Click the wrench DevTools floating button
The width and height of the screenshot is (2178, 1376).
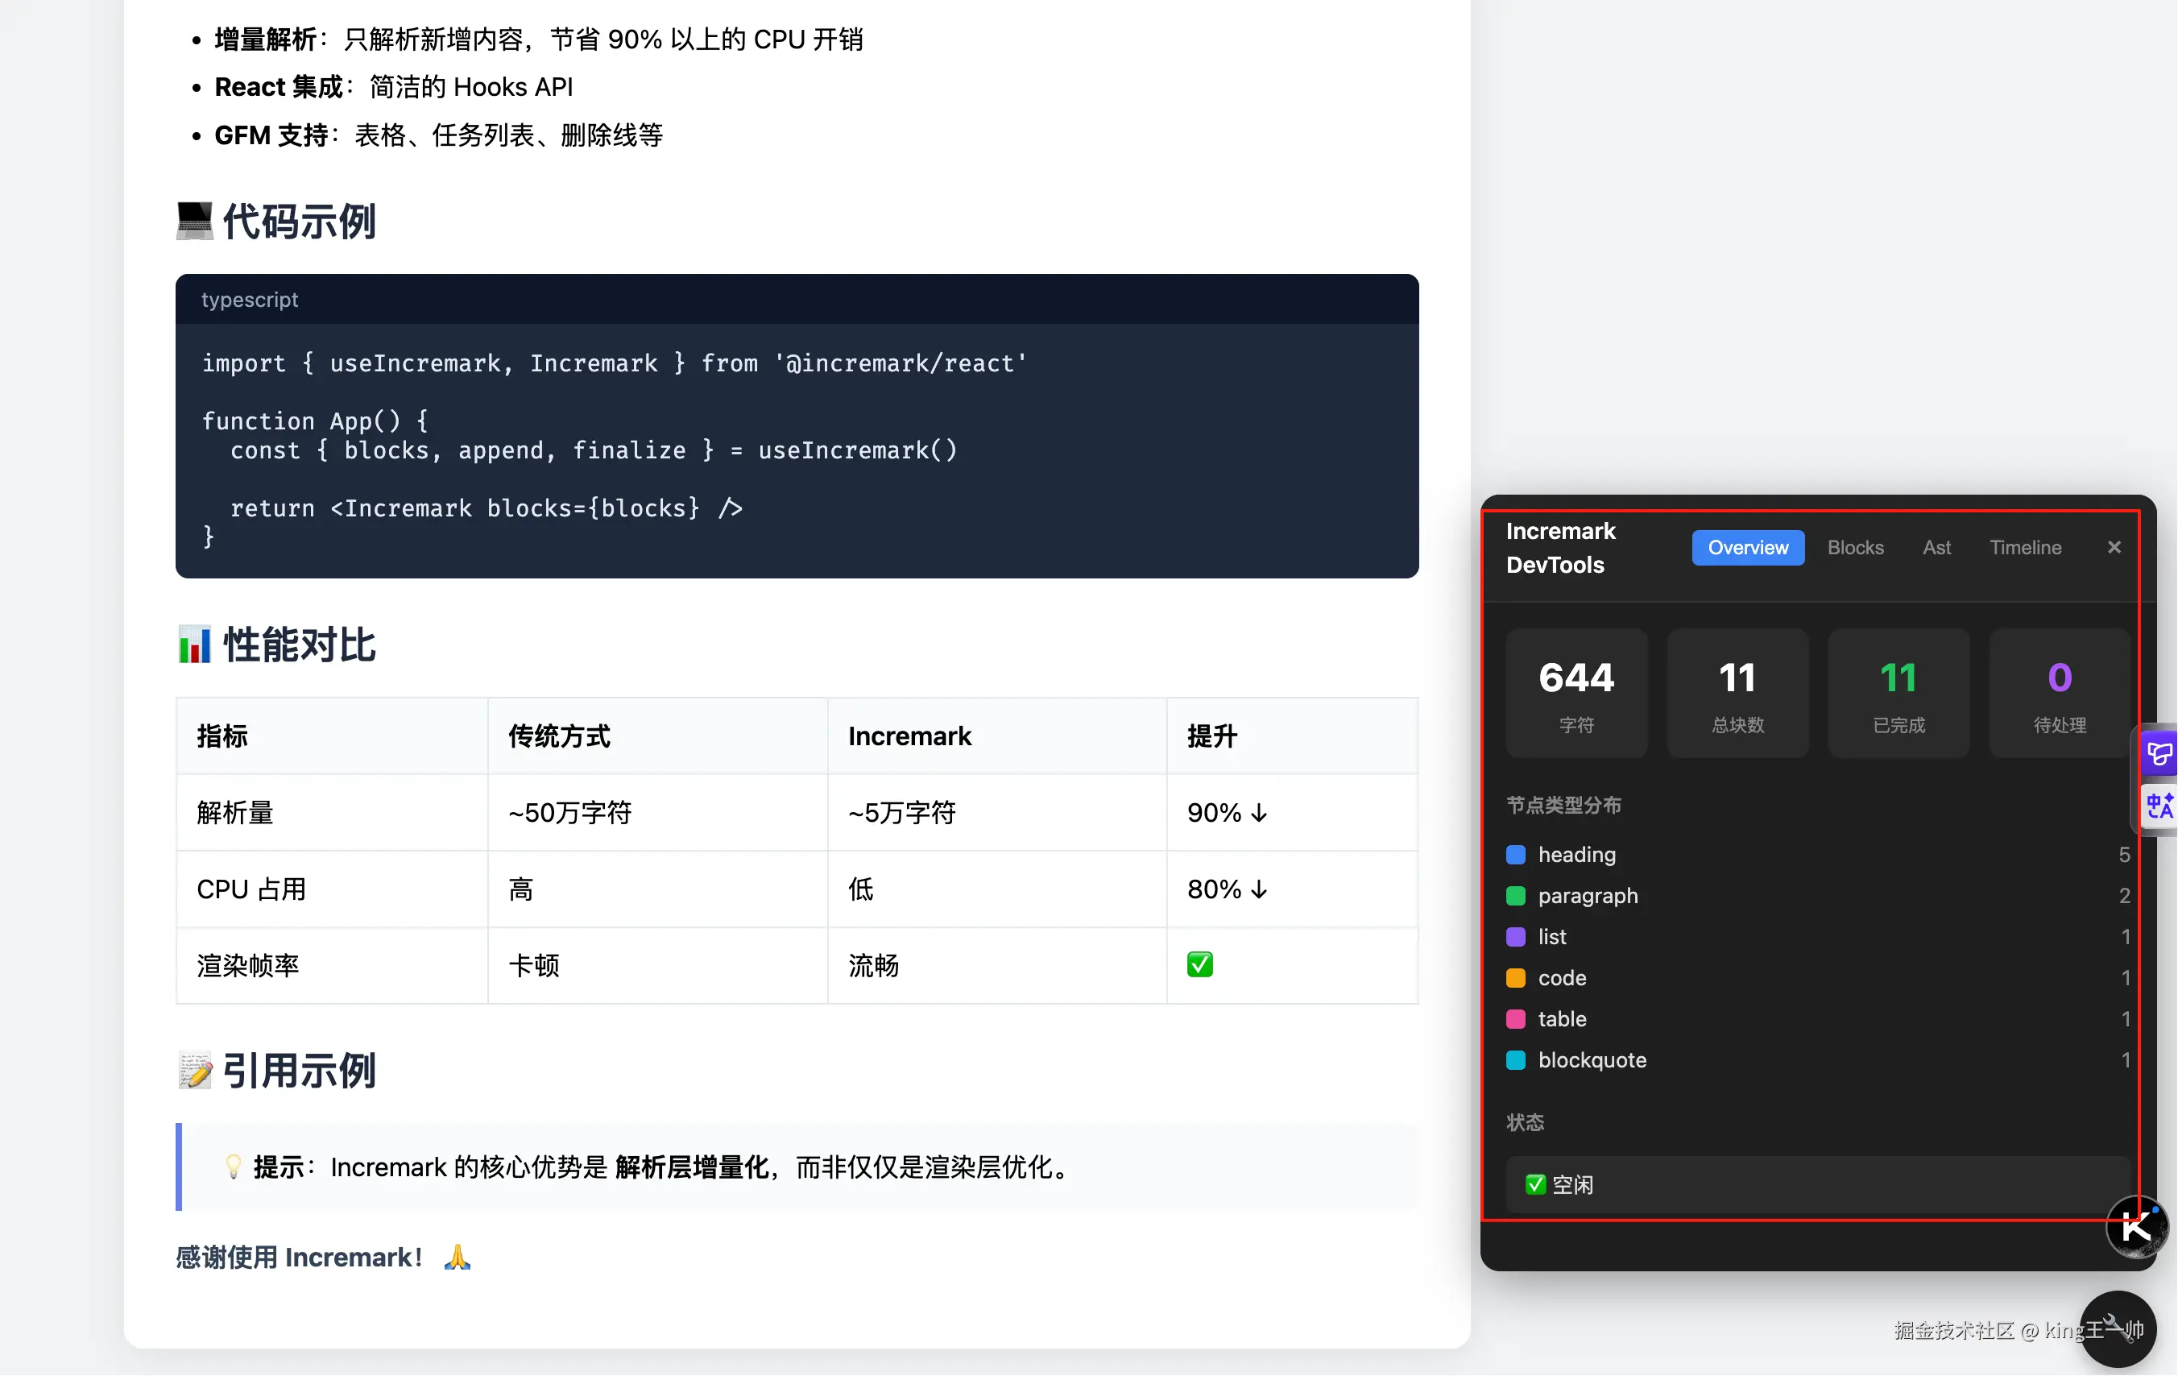pos(2118,1328)
